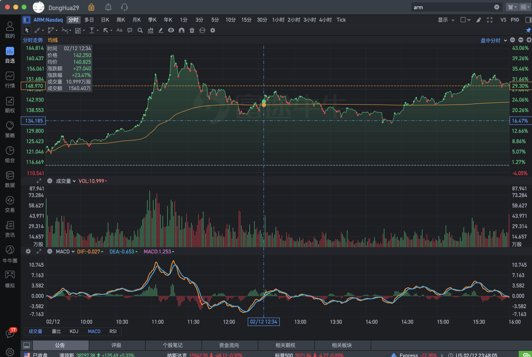Toggle the right side panel
Image resolution: width=532 pixels, height=357 pixels.
[528, 20]
